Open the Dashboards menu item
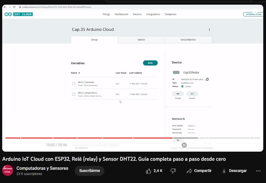The width and height of the screenshot is (266, 183). 121,14
